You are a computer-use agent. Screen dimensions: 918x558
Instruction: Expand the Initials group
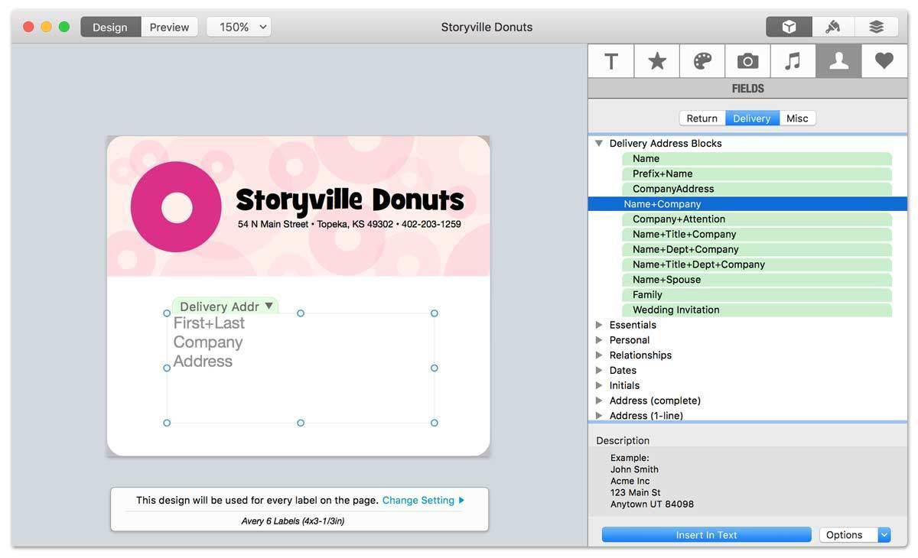click(599, 385)
